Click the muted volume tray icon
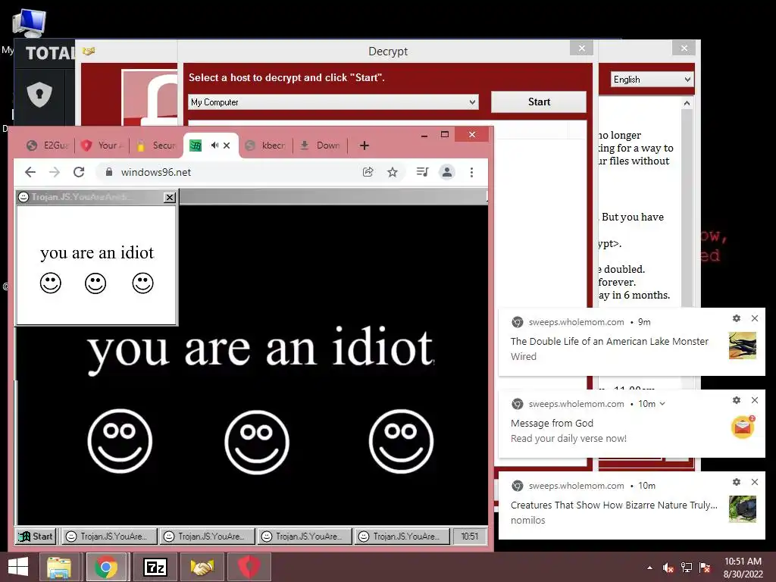The height and width of the screenshot is (582, 776). tap(668, 568)
